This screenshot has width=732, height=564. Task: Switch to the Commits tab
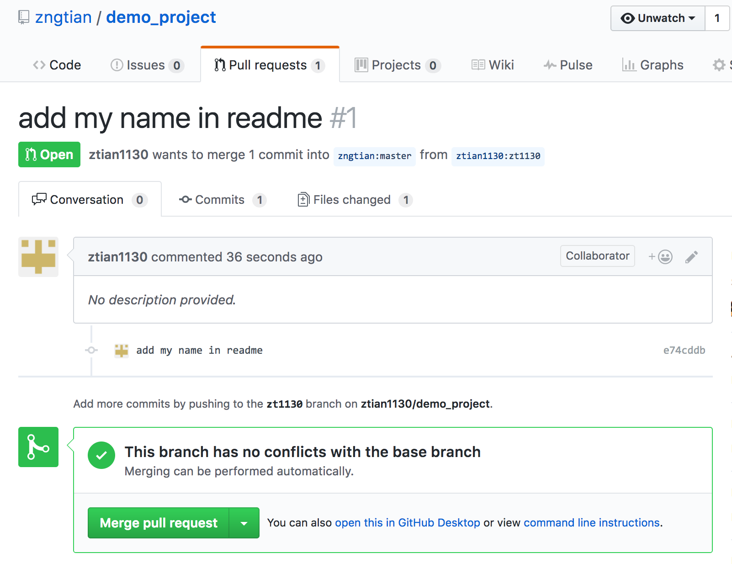click(x=223, y=200)
